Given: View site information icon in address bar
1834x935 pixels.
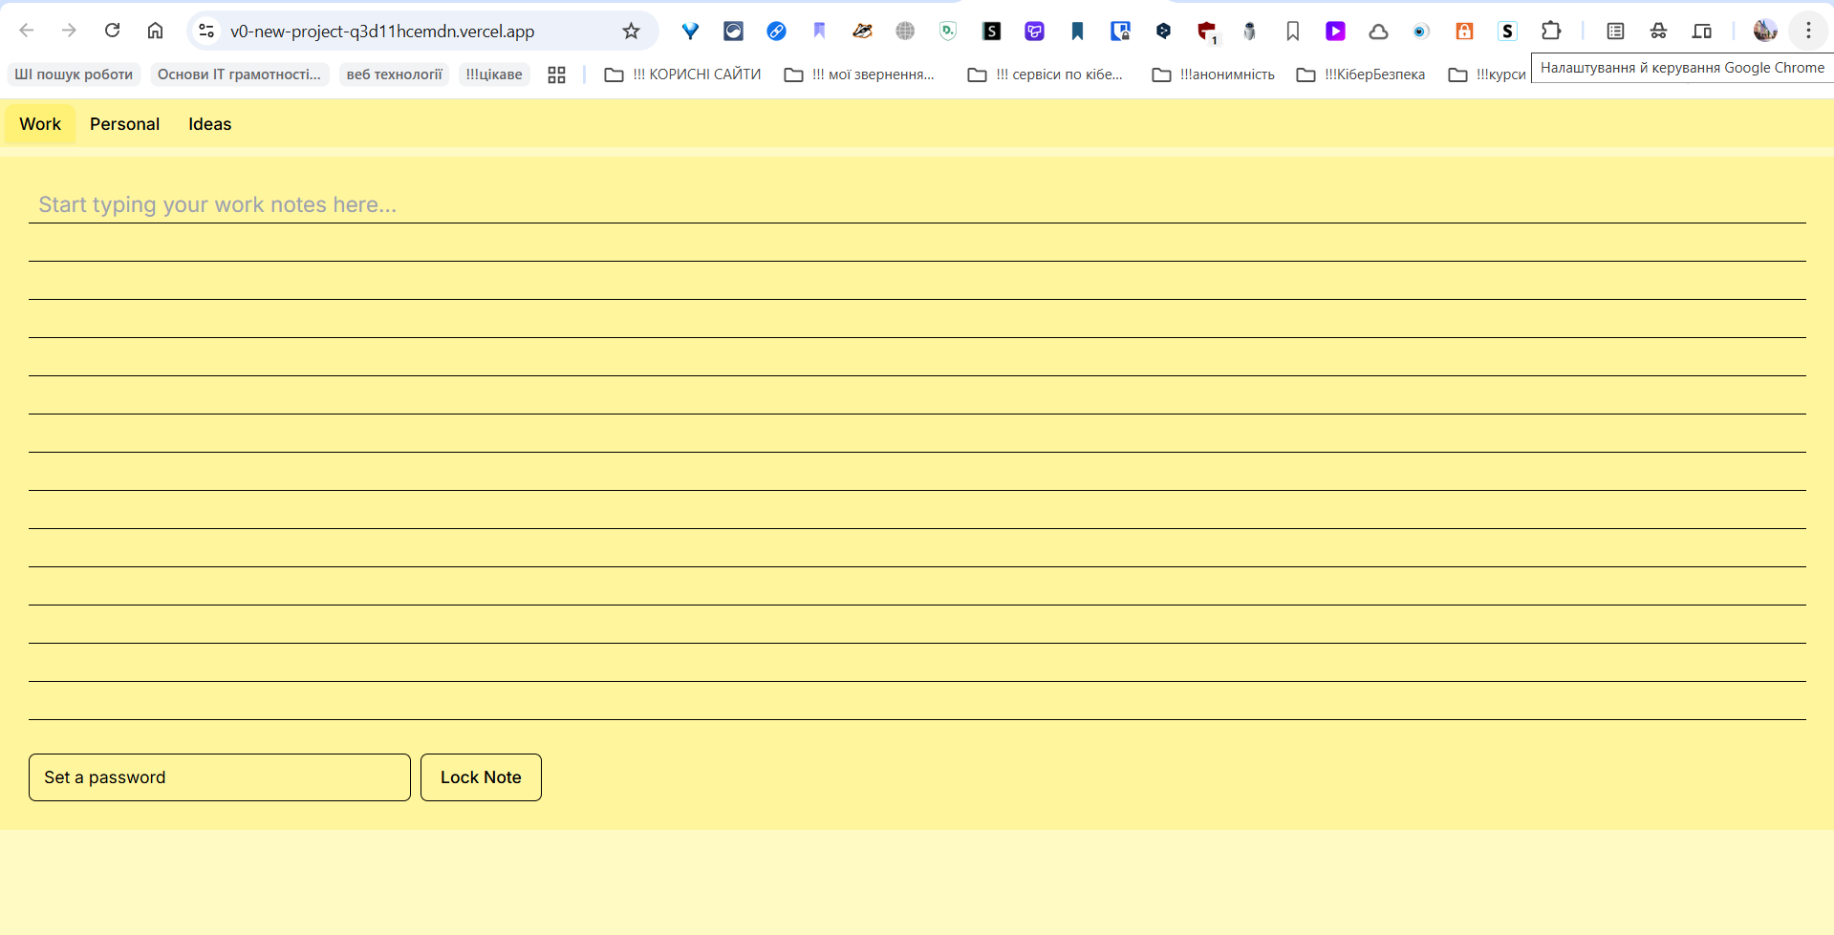Looking at the screenshot, I should pos(206,32).
